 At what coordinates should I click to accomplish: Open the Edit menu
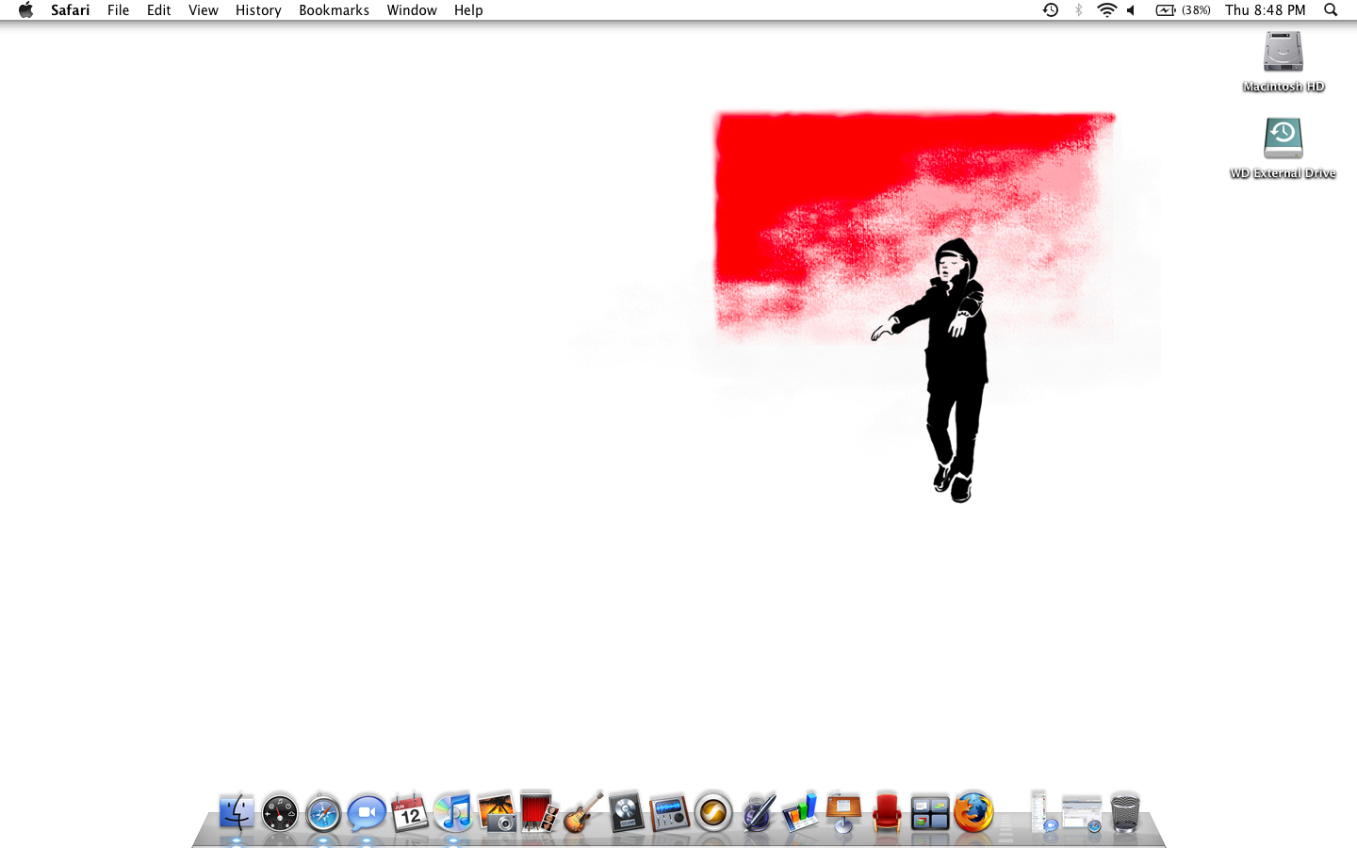click(159, 10)
